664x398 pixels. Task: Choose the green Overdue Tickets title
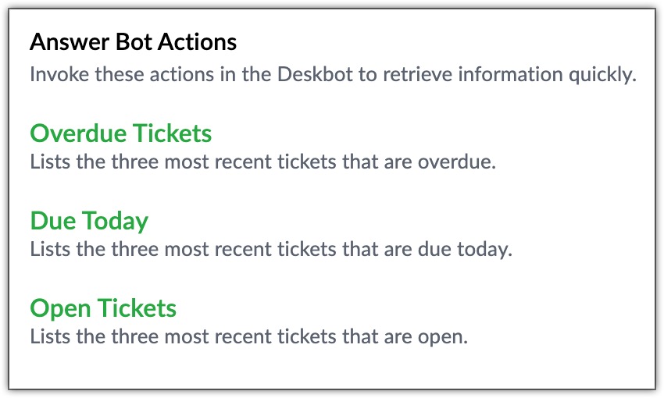(x=120, y=133)
